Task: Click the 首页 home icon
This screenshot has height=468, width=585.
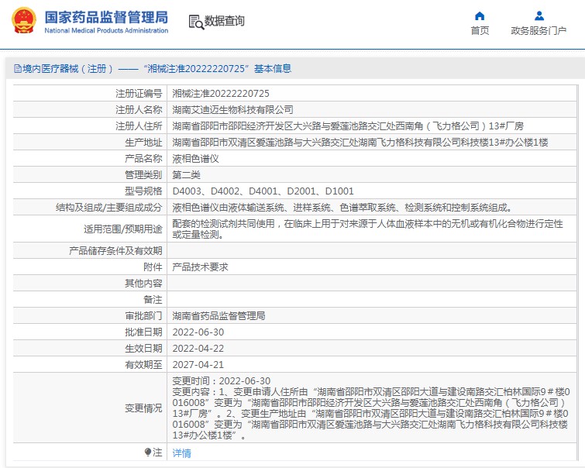Action: pos(480,16)
